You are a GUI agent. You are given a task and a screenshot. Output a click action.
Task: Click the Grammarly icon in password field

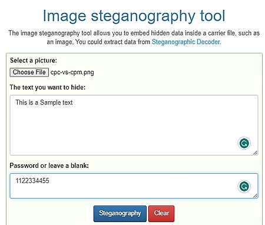[x=244, y=186]
